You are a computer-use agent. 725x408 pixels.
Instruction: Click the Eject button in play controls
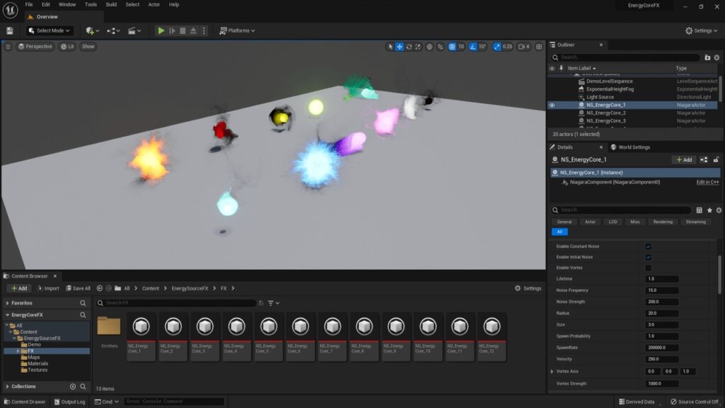[193, 30]
